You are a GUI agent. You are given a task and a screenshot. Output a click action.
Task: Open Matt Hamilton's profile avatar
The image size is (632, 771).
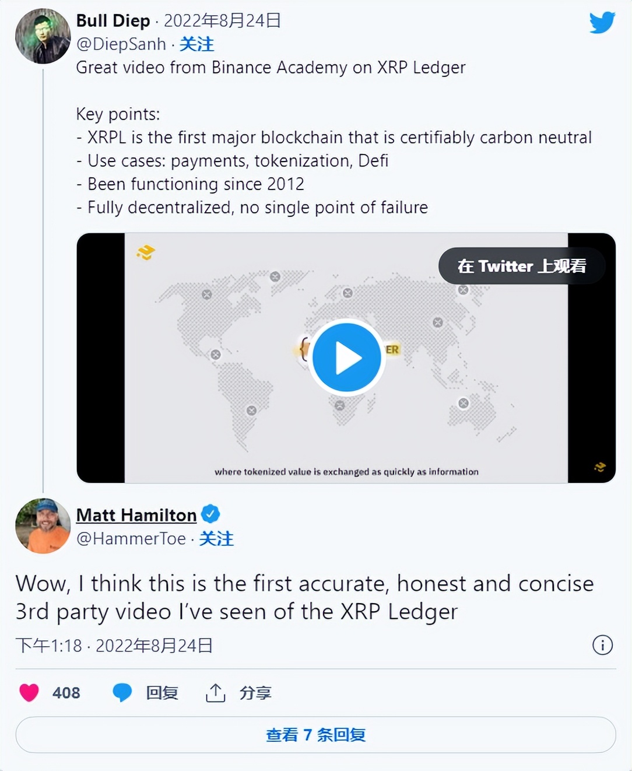(43, 527)
